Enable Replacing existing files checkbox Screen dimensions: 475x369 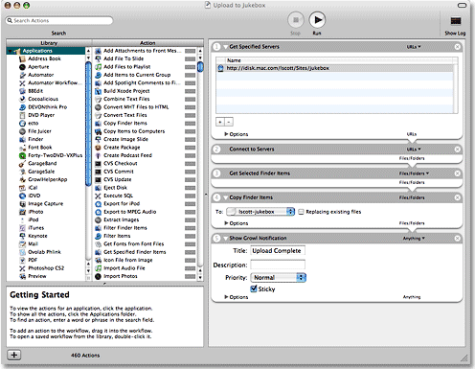coord(301,212)
